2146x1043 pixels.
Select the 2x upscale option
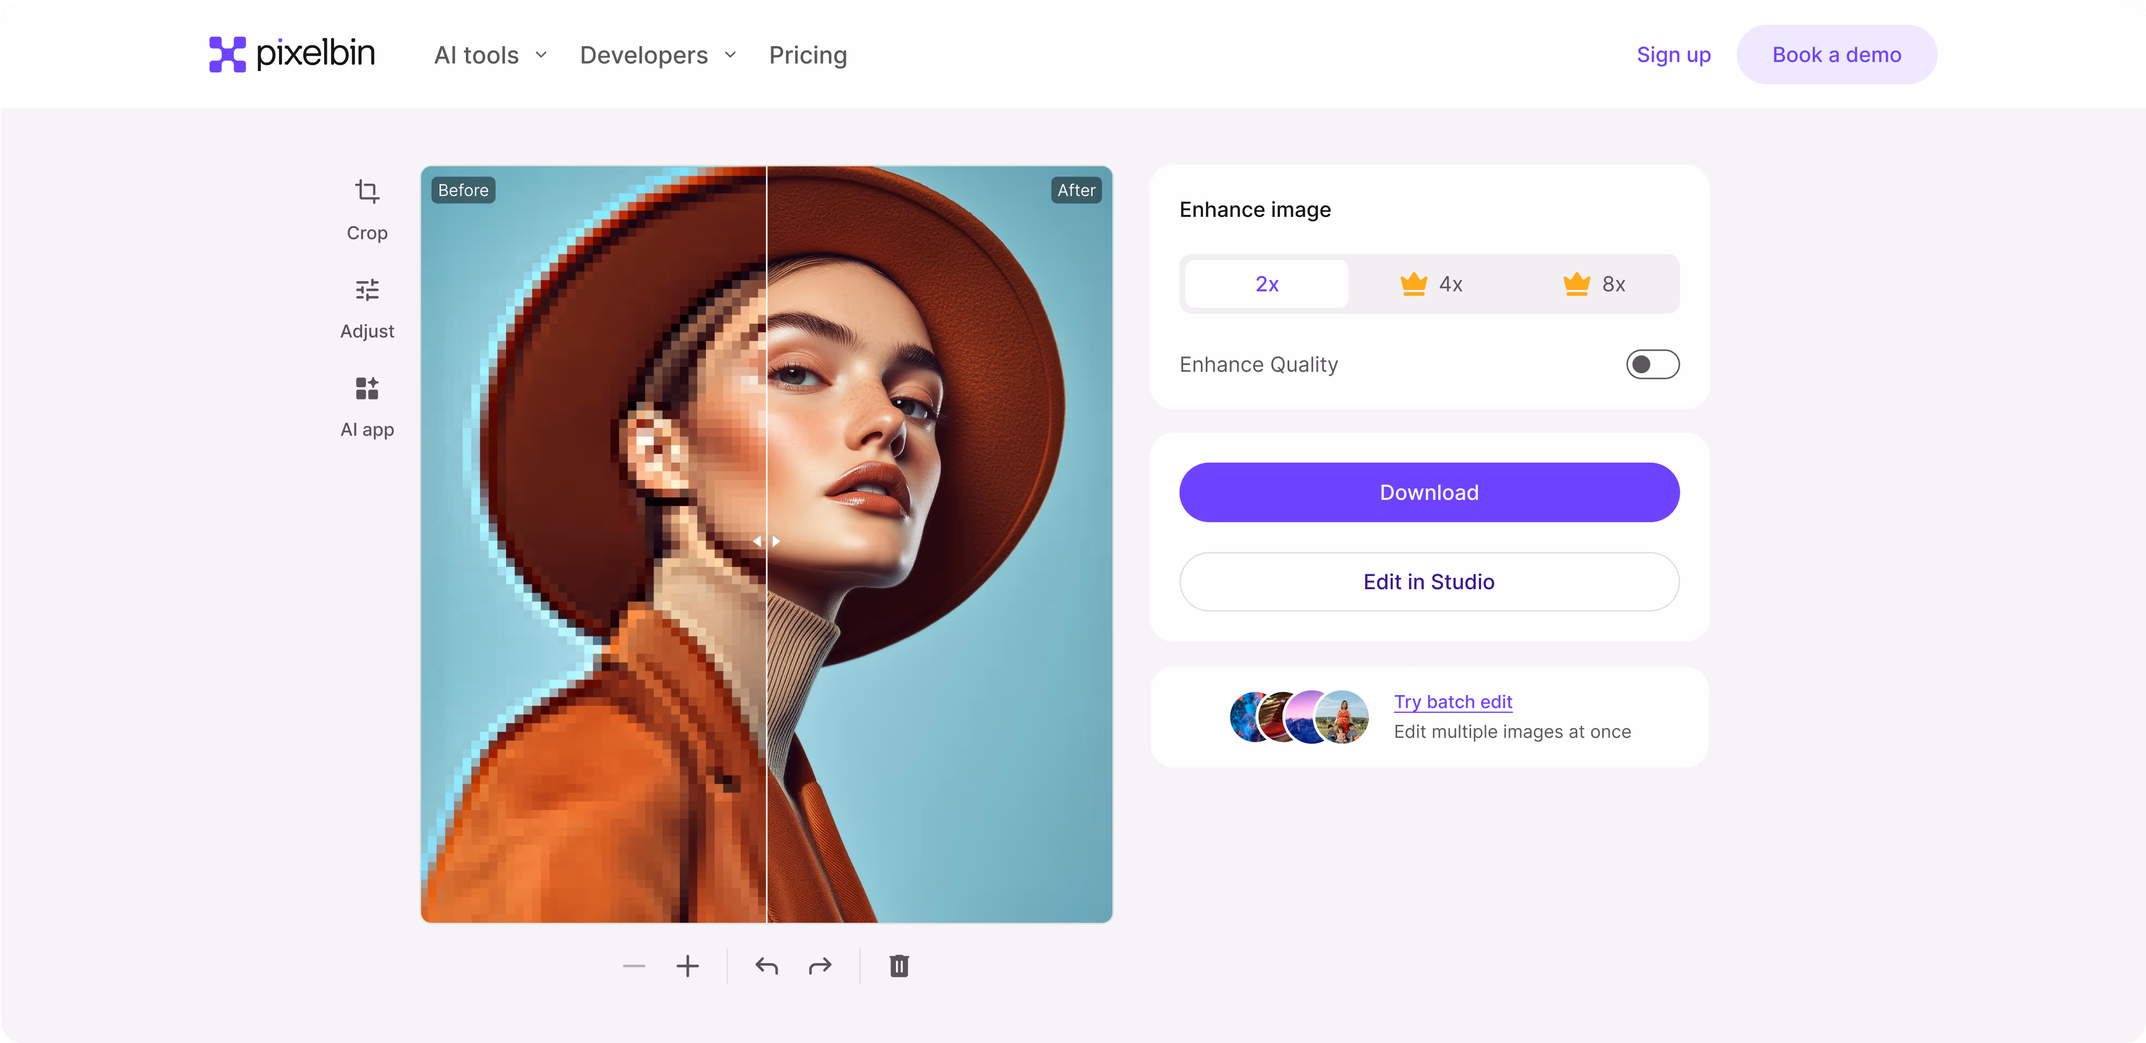[1266, 284]
